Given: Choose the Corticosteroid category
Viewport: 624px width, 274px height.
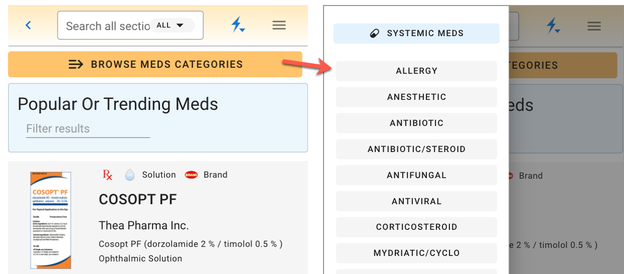Looking at the screenshot, I should point(416,227).
